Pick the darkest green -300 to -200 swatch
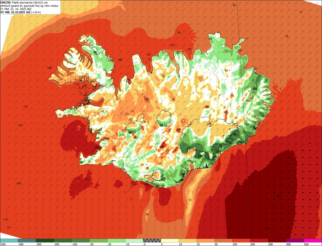 [x=45, y=240]
